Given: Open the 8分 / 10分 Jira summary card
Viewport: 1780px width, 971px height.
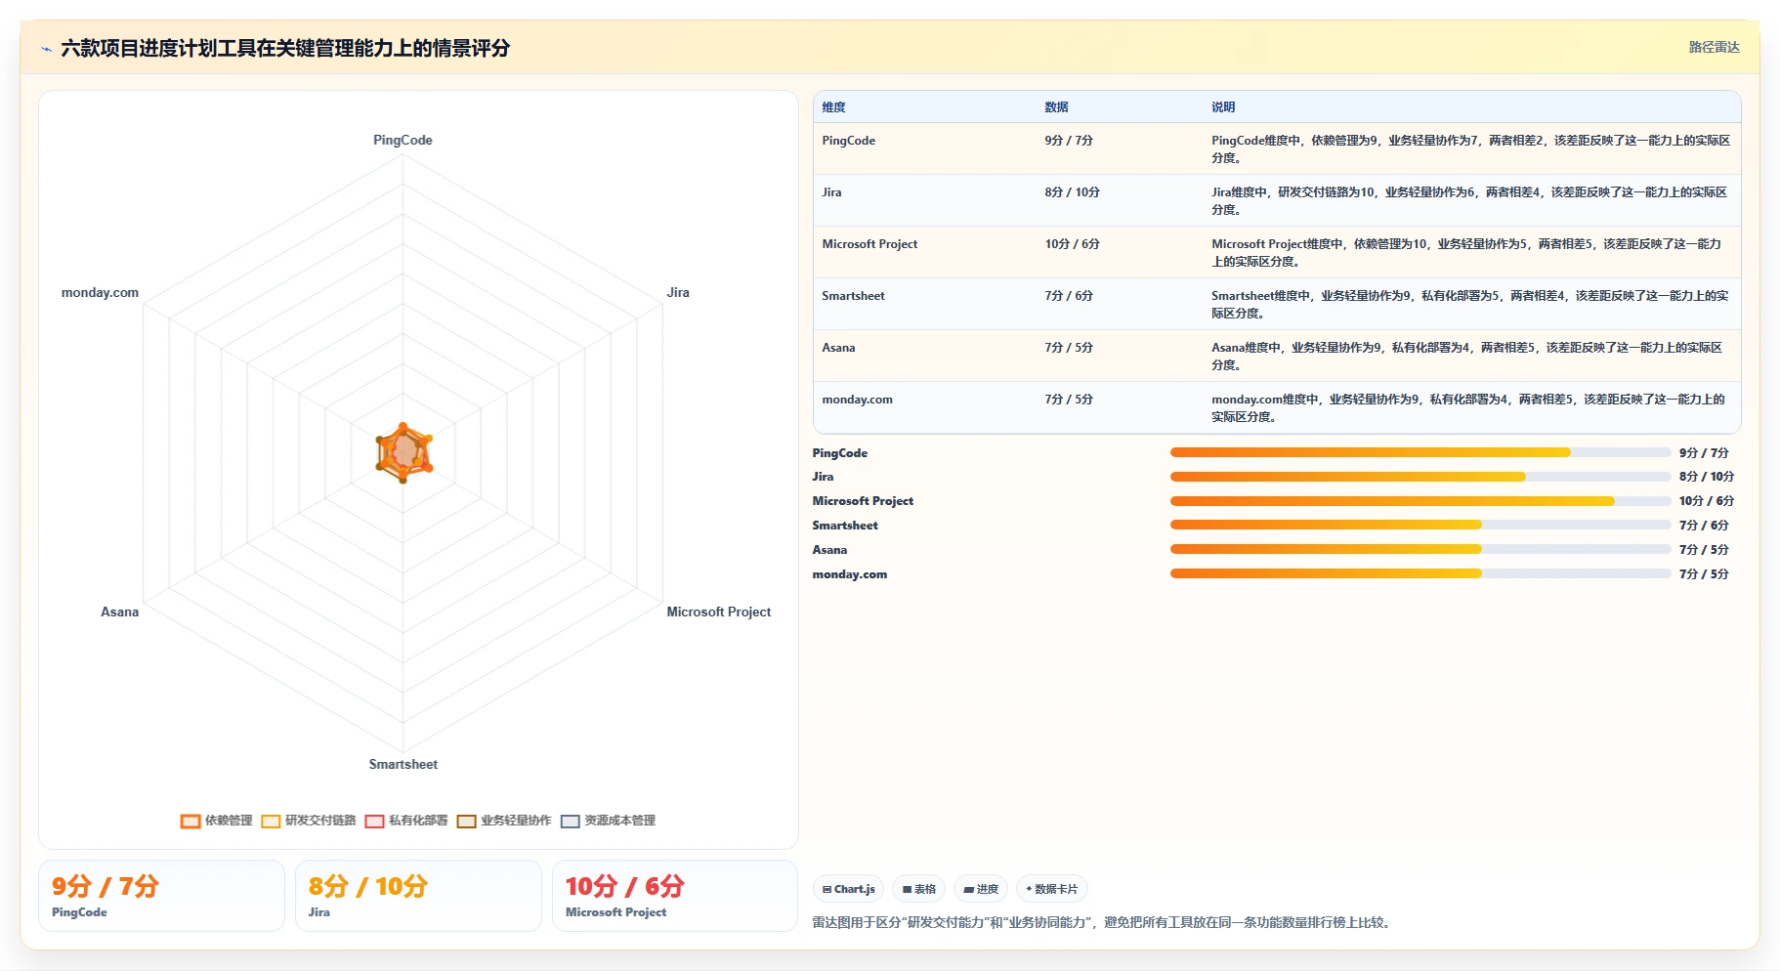Looking at the screenshot, I should tap(418, 896).
